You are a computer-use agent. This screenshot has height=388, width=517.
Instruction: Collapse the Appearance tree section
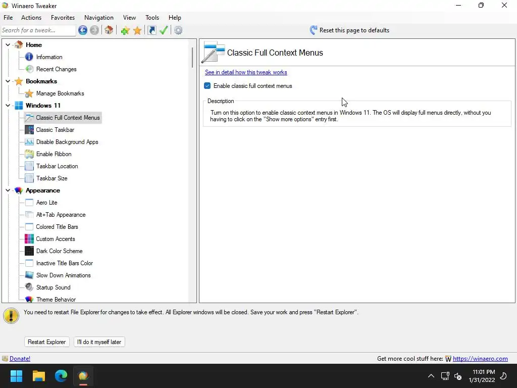coord(8,190)
